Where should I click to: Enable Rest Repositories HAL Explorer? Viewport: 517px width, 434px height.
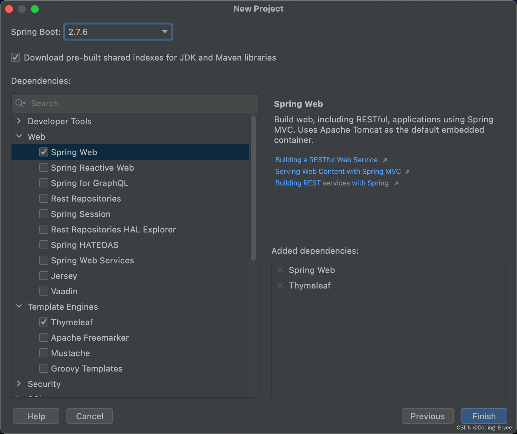(44, 229)
